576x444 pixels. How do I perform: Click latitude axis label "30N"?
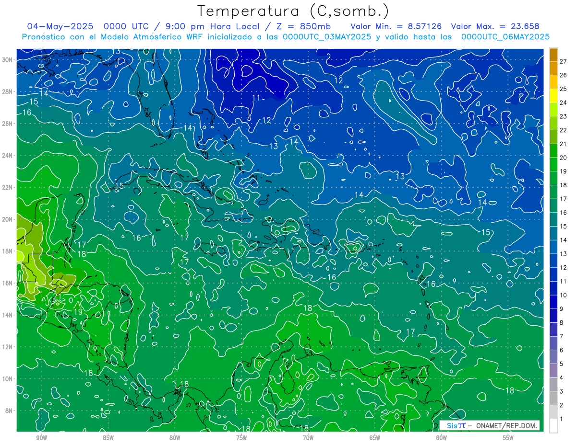tap(7, 60)
